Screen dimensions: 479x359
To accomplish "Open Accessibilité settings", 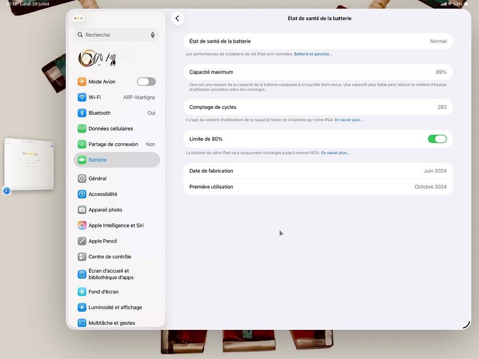I will tap(116, 194).
